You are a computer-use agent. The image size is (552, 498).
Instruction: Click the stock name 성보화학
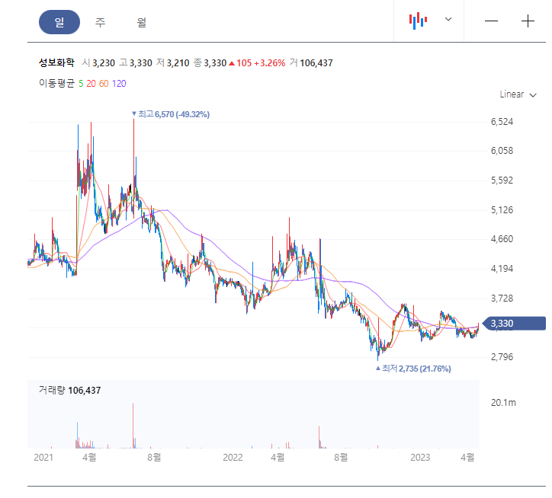click(56, 63)
